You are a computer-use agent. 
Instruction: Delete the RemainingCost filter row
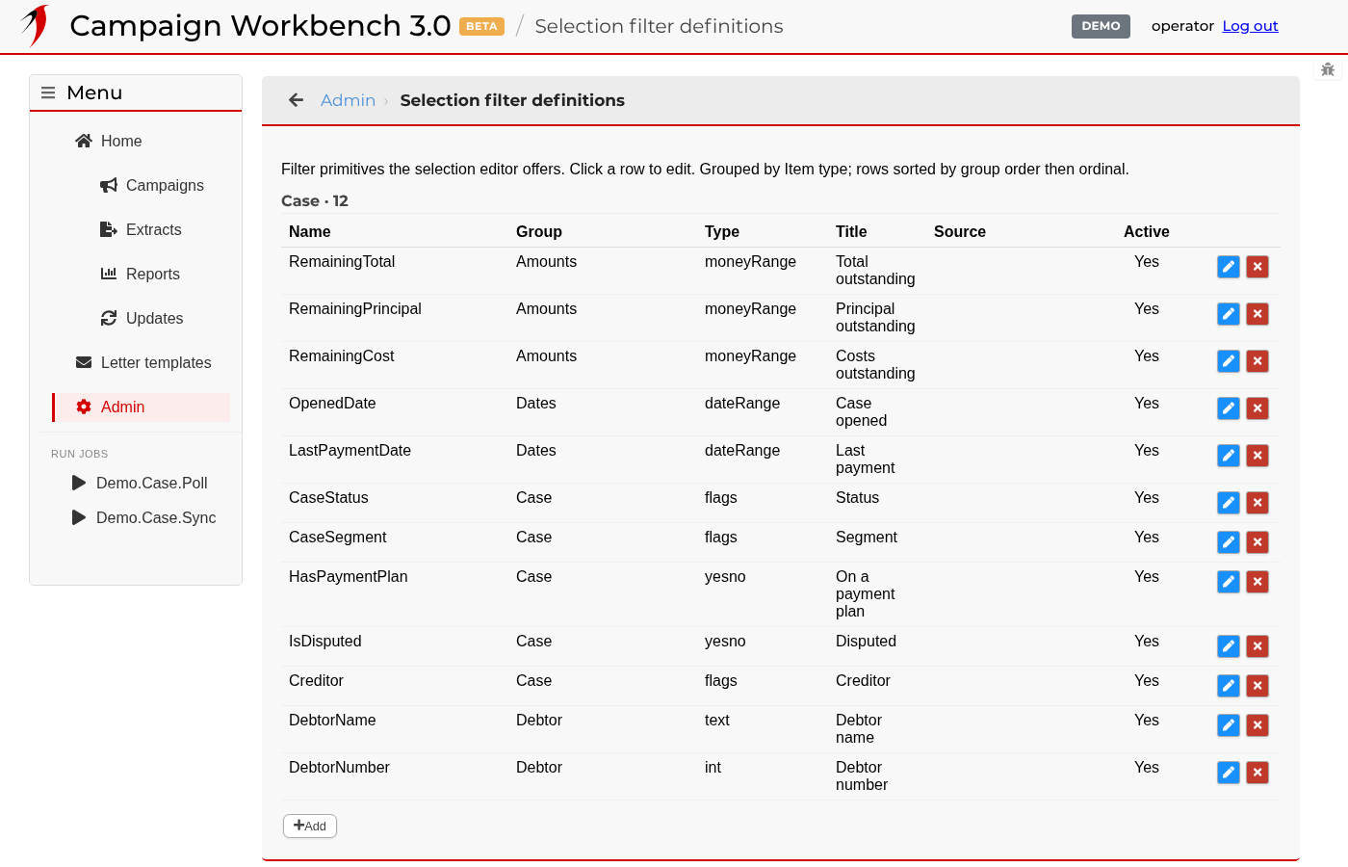pyautogui.click(x=1257, y=361)
